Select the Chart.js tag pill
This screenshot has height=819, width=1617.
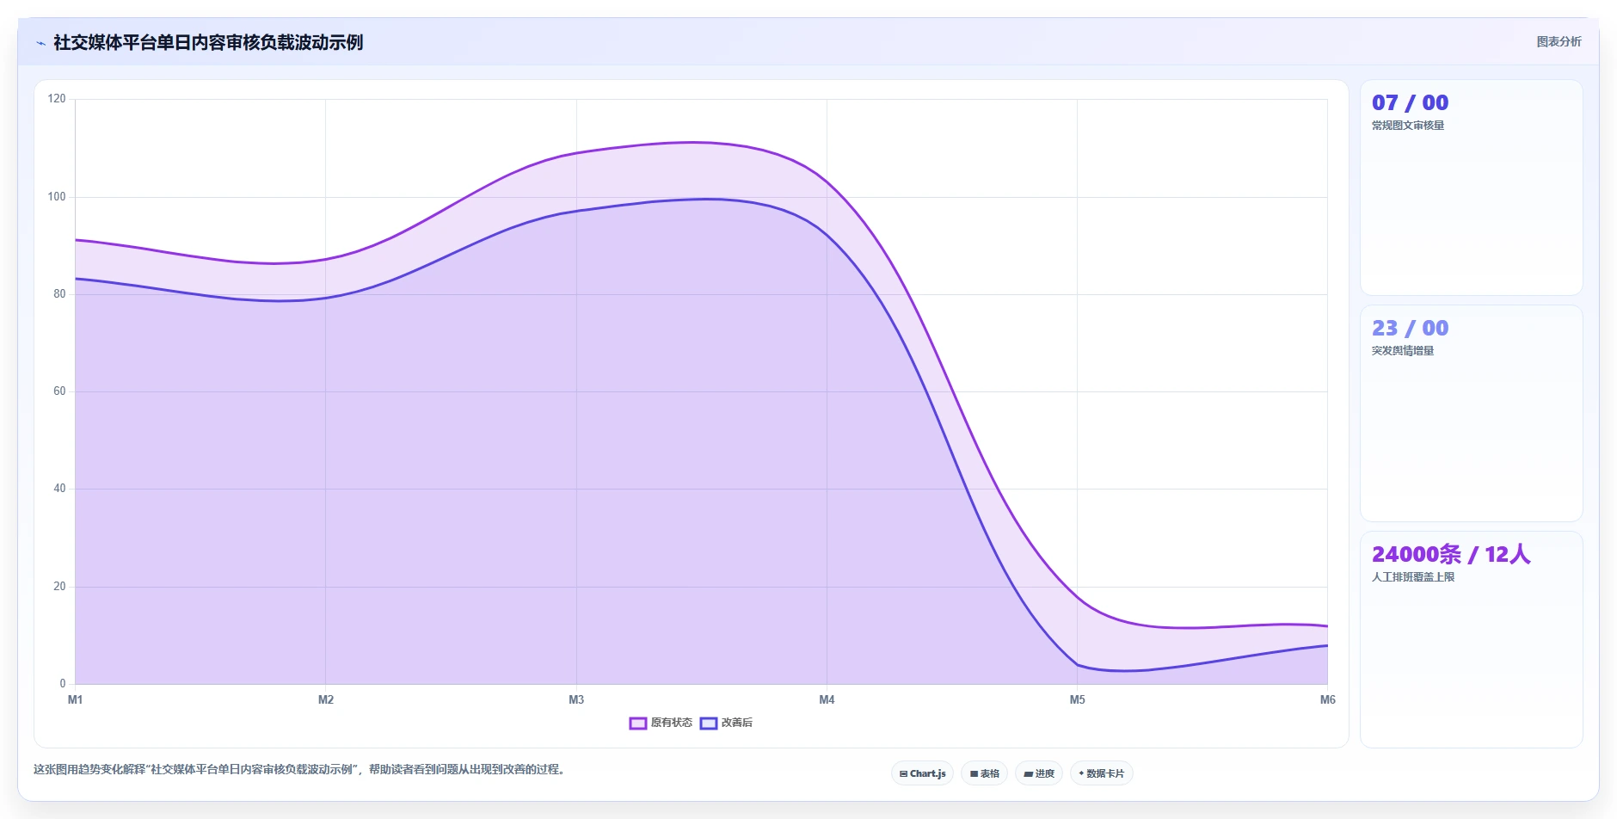coord(922,773)
